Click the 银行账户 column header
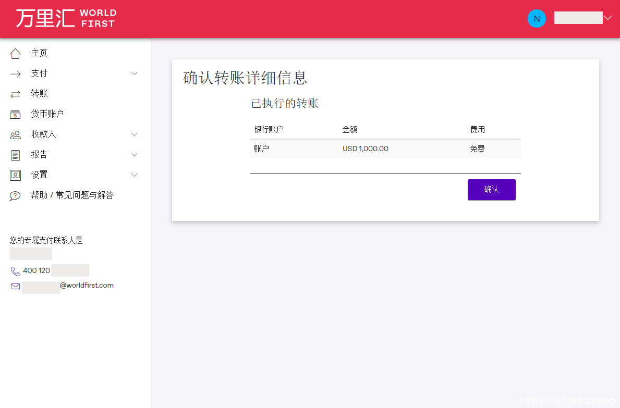This screenshot has width=620, height=408. pos(269,130)
